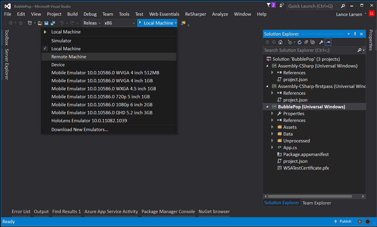Choose Download New Emulators...
Image resolution: width=377 pixels, height=227 pixels.
pyautogui.click(x=109, y=129)
